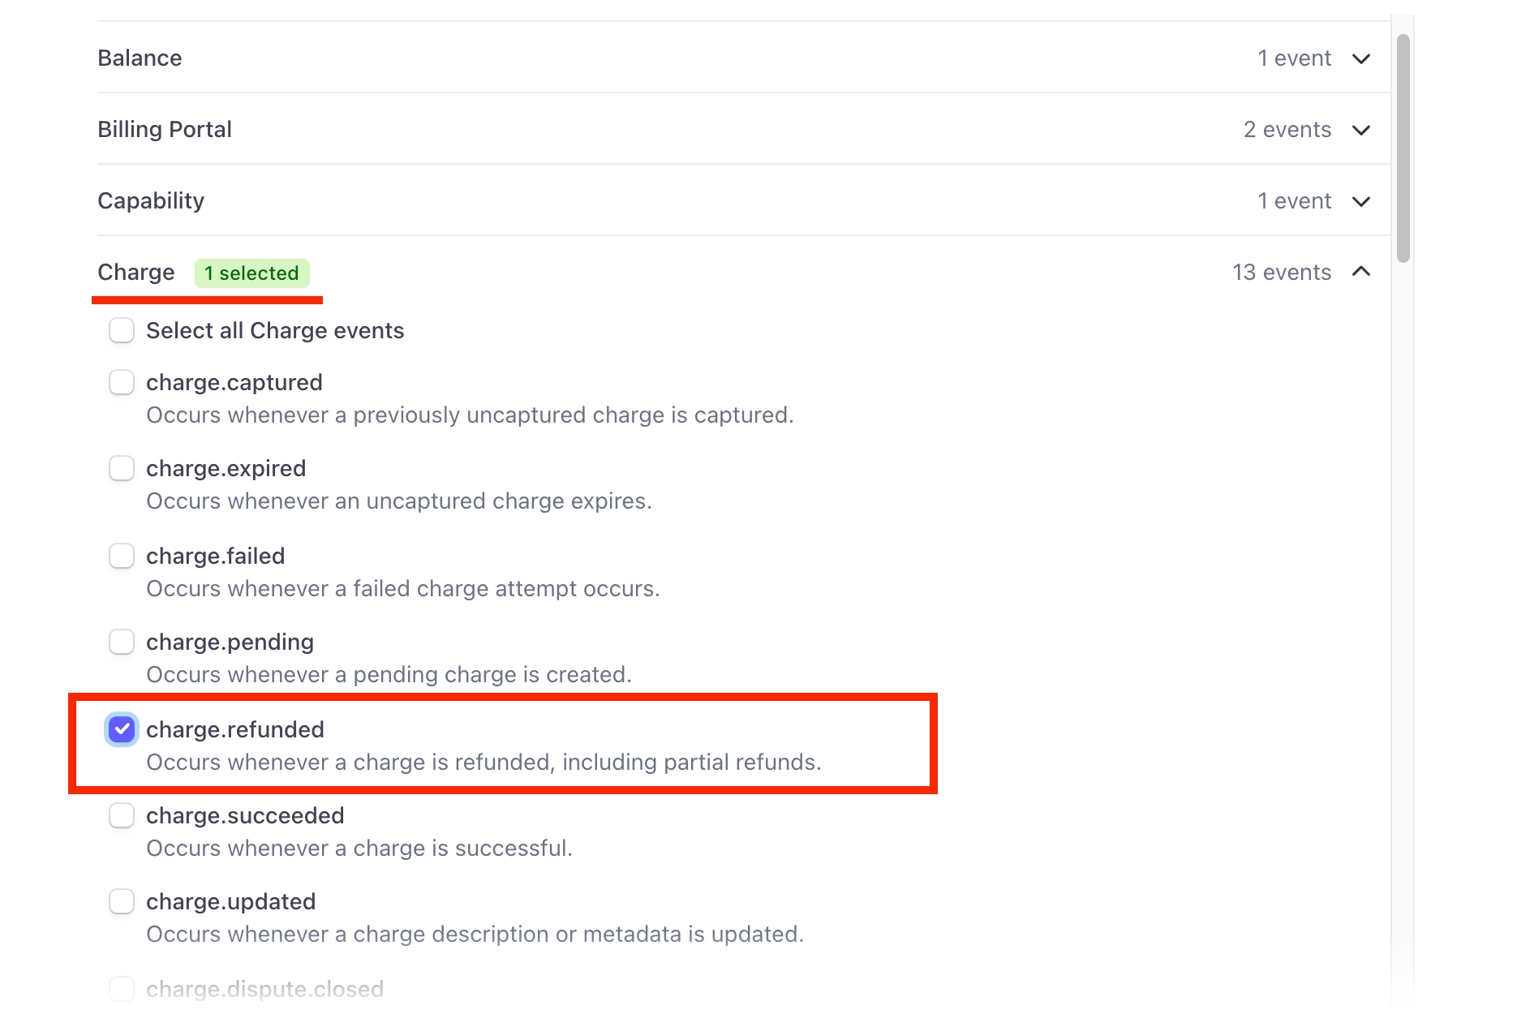Click the vertical scrollbar thumb
This screenshot has height=1027, width=1517.
coord(1403,148)
